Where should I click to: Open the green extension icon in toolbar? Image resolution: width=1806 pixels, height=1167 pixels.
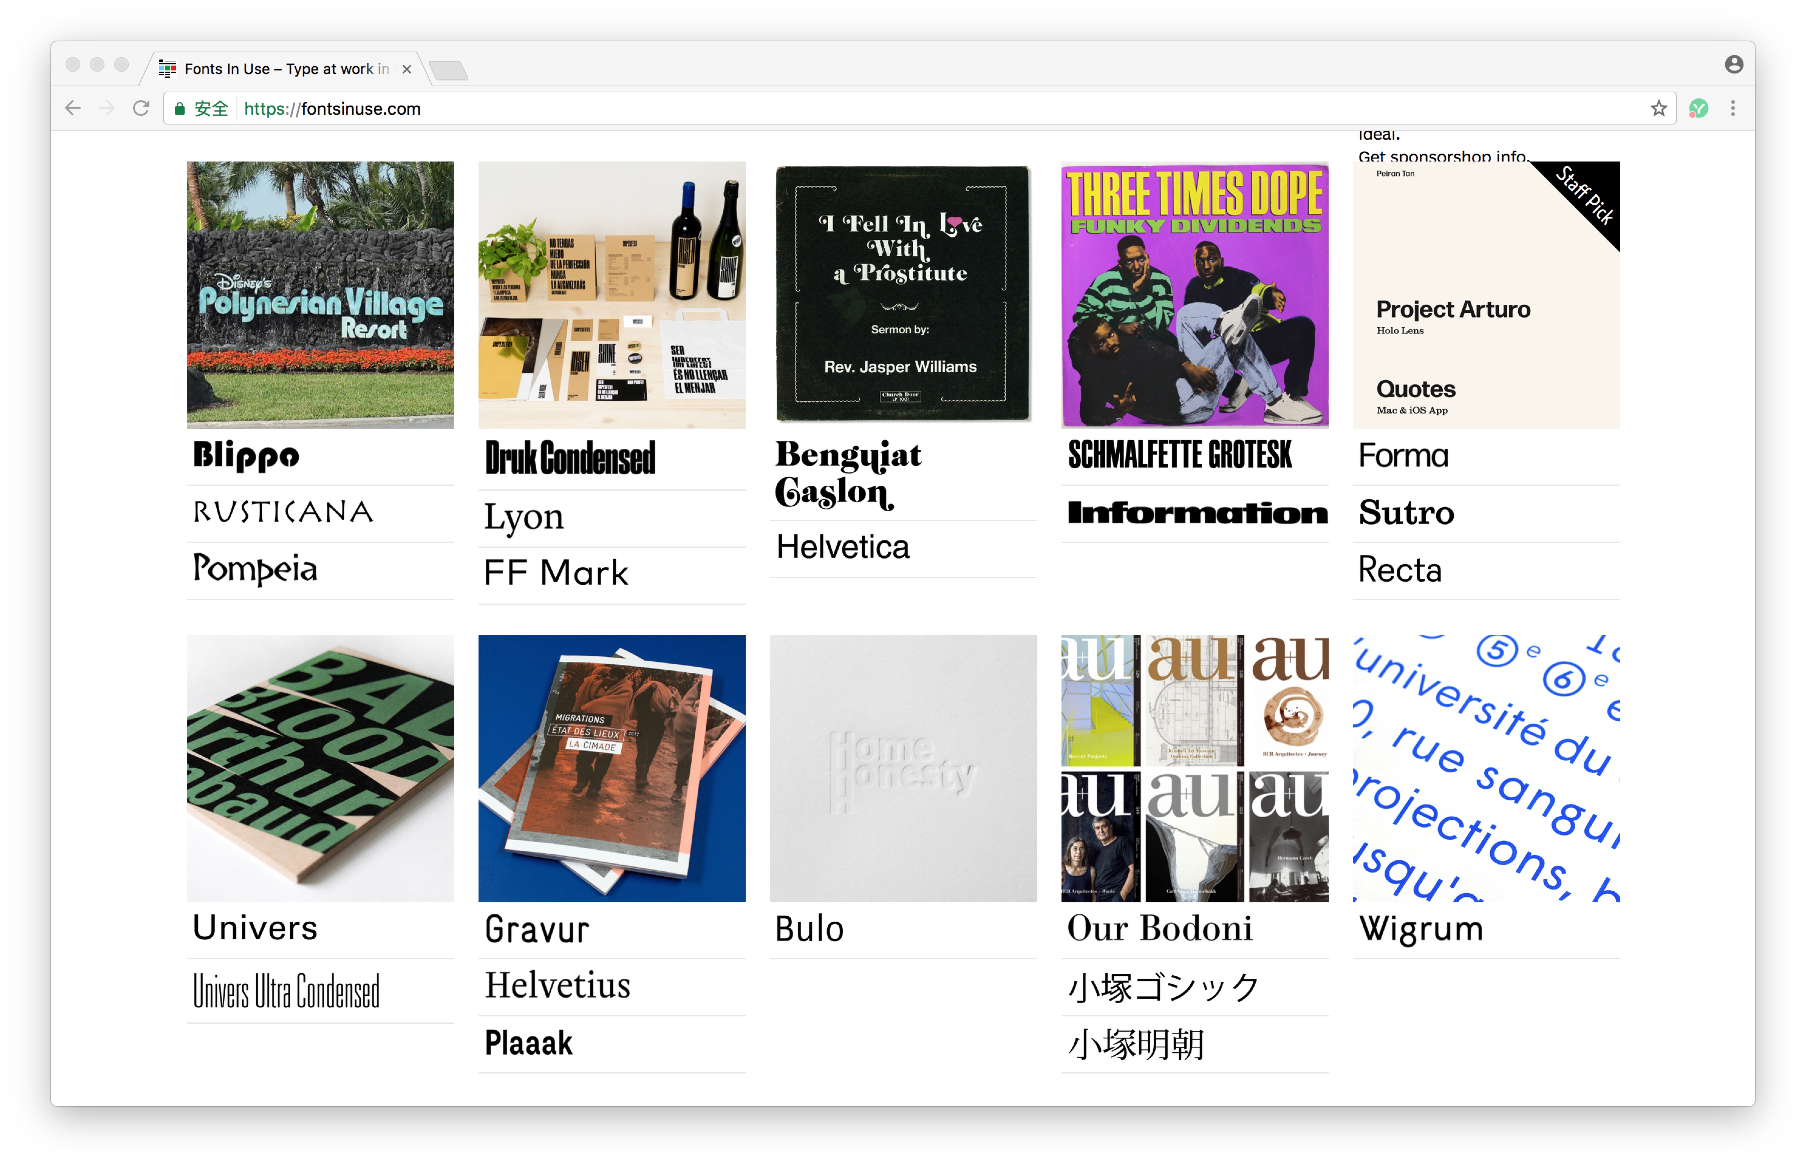pos(1699,108)
